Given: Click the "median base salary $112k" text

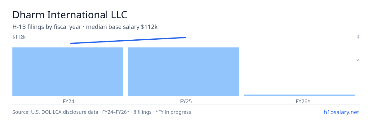Looking at the screenshot, I should point(122,27).
